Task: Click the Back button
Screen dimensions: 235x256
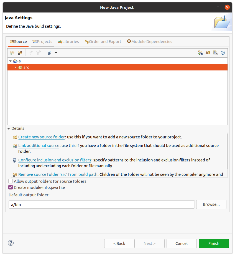Action: [x=119, y=244]
